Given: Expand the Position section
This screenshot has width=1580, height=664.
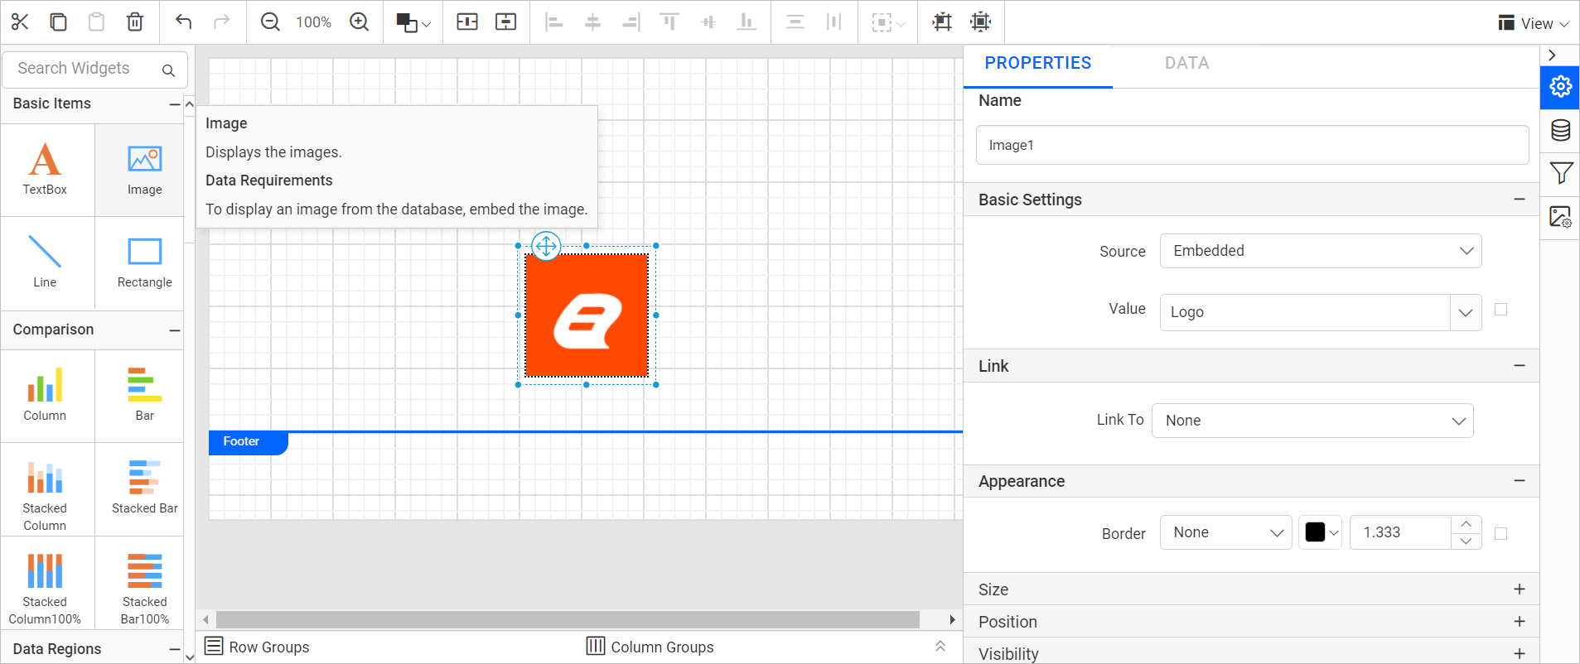Looking at the screenshot, I should [1520, 622].
